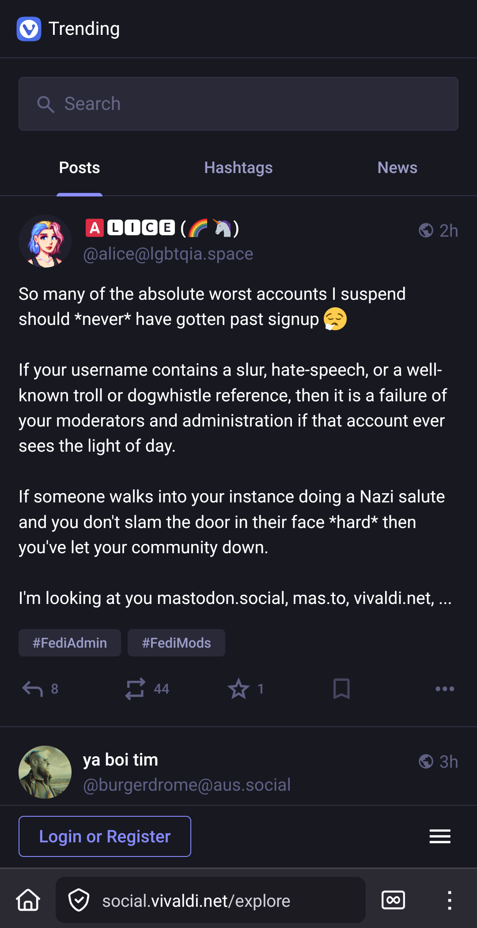
Task: Click into the Search field
Action: (238, 104)
